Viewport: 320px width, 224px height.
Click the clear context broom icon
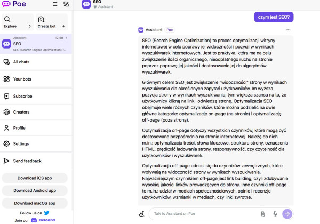[141, 214]
